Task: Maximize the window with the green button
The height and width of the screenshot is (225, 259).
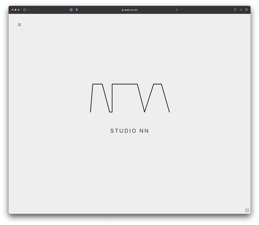Action: click(19, 10)
